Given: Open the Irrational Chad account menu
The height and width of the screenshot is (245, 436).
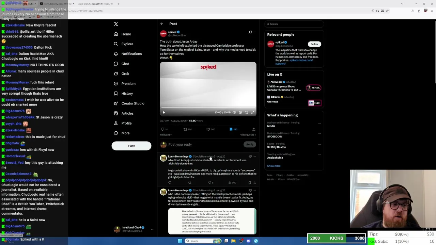Looking at the screenshot, I should pos(134,229).
